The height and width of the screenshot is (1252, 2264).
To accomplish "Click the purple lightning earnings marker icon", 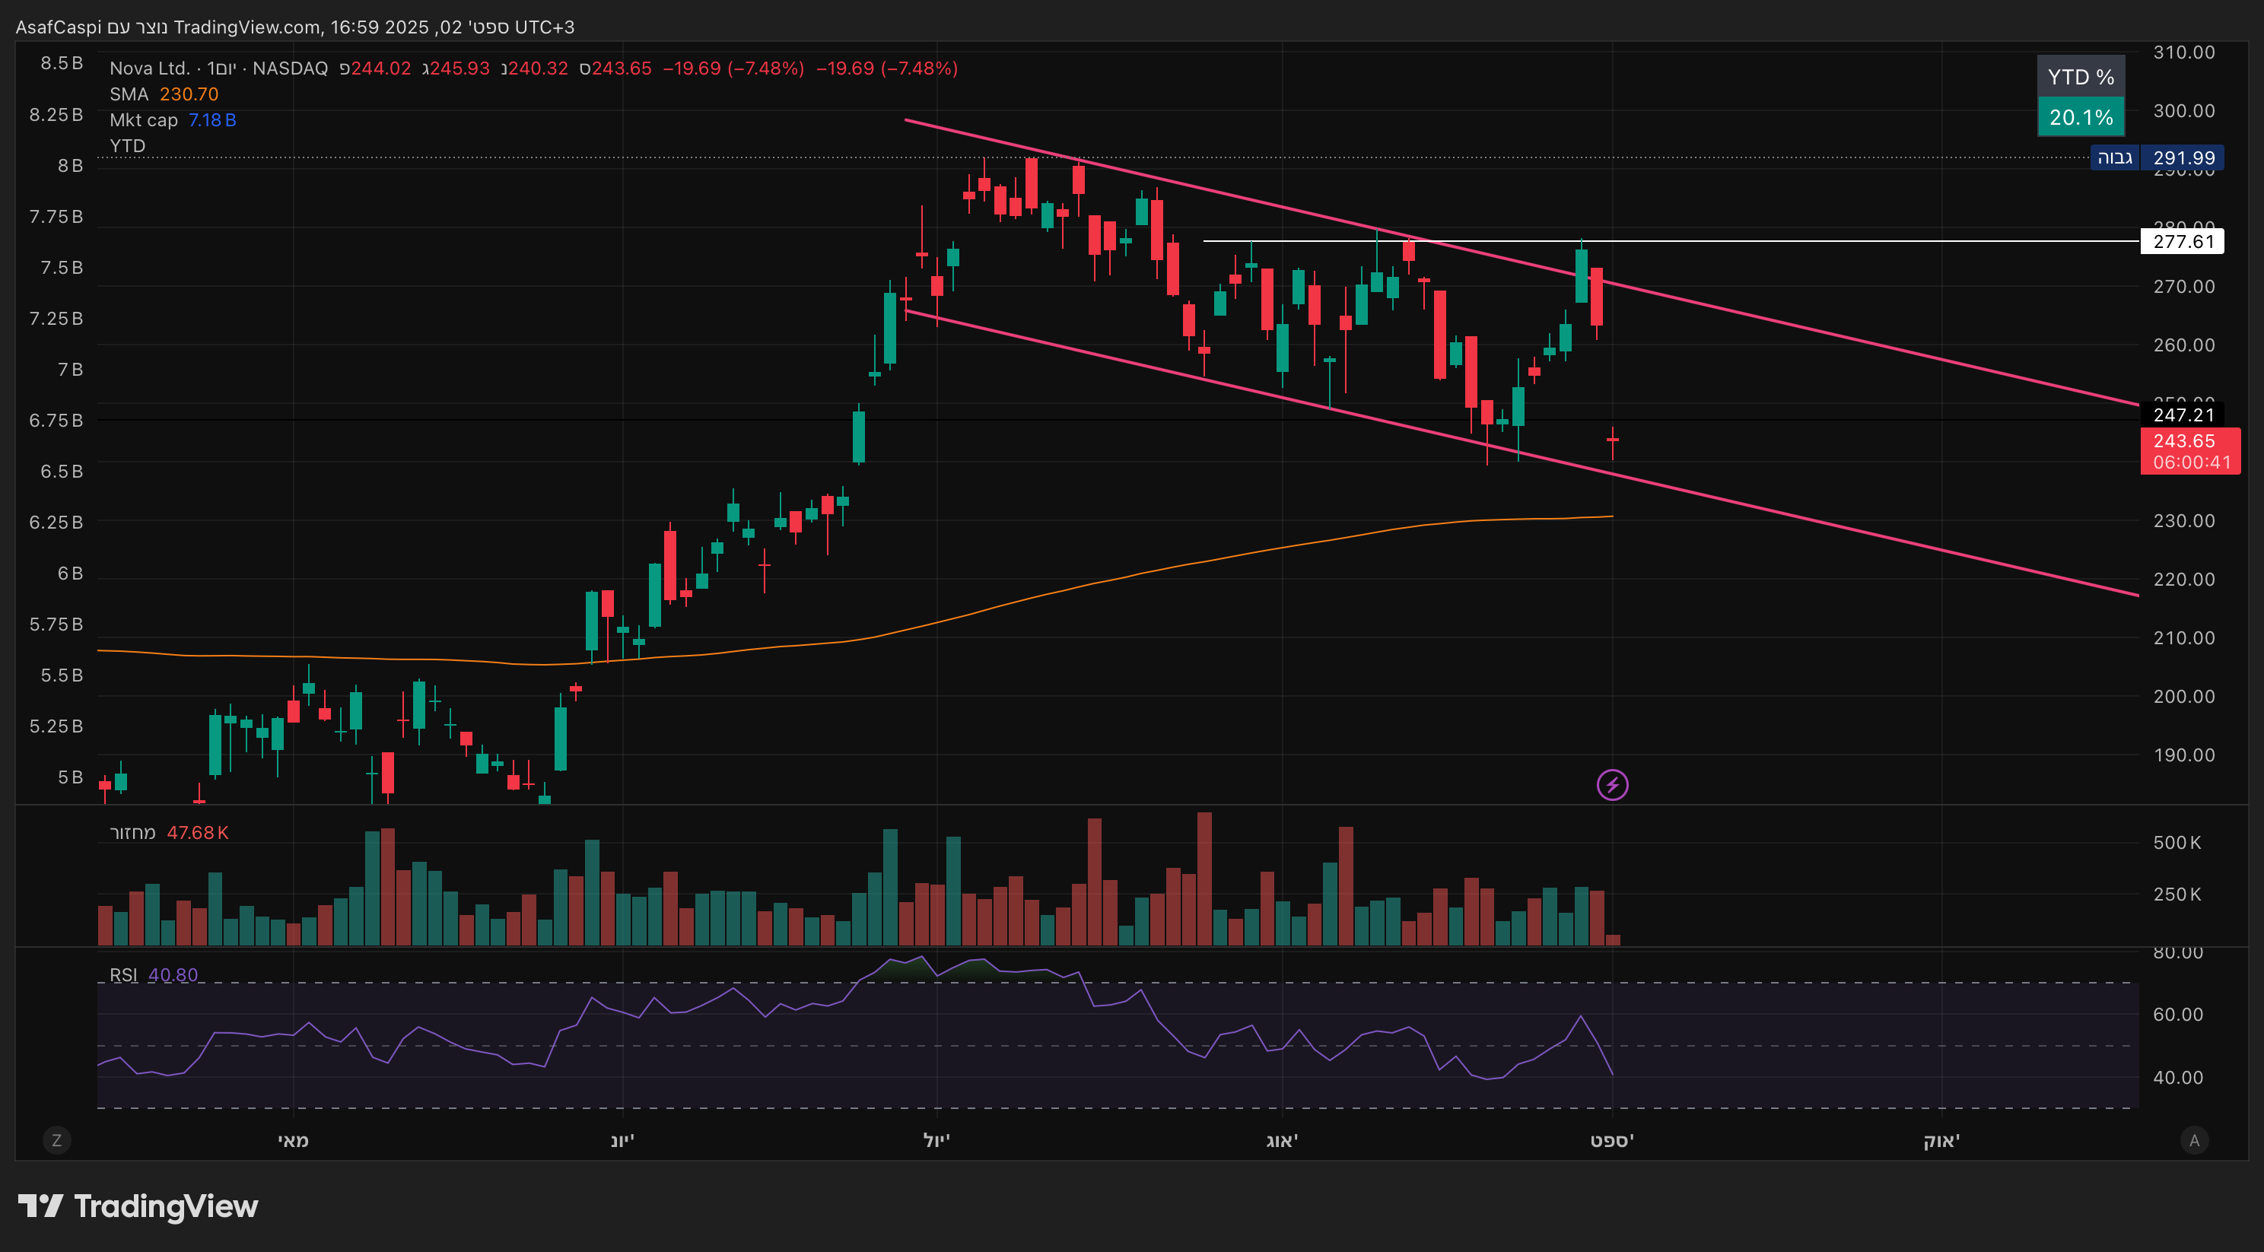I will coord(1612,784).
